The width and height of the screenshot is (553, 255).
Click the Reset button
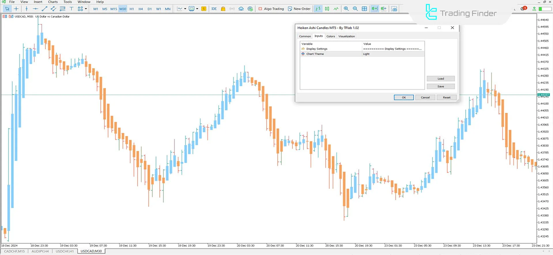(x=446, y=98)
